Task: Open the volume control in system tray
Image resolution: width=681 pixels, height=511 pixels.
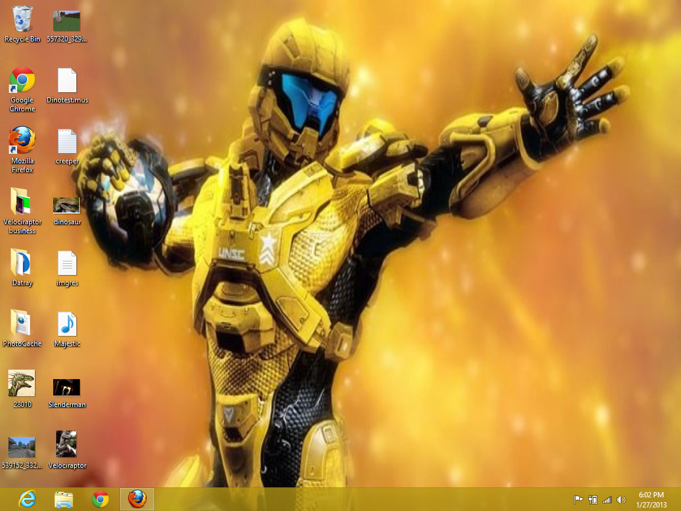Action: [621, 500]
